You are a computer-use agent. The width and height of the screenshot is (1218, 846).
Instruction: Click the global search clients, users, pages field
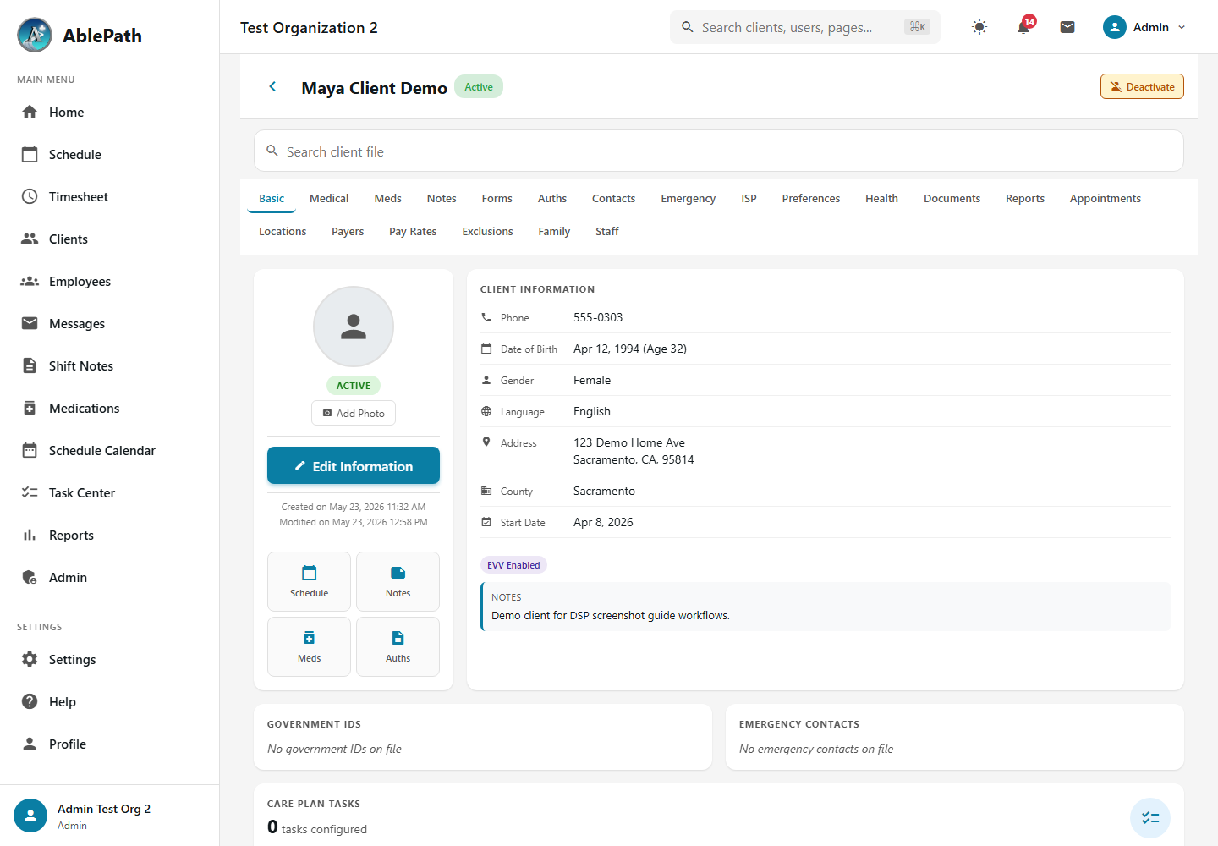[x=805, y=27]
